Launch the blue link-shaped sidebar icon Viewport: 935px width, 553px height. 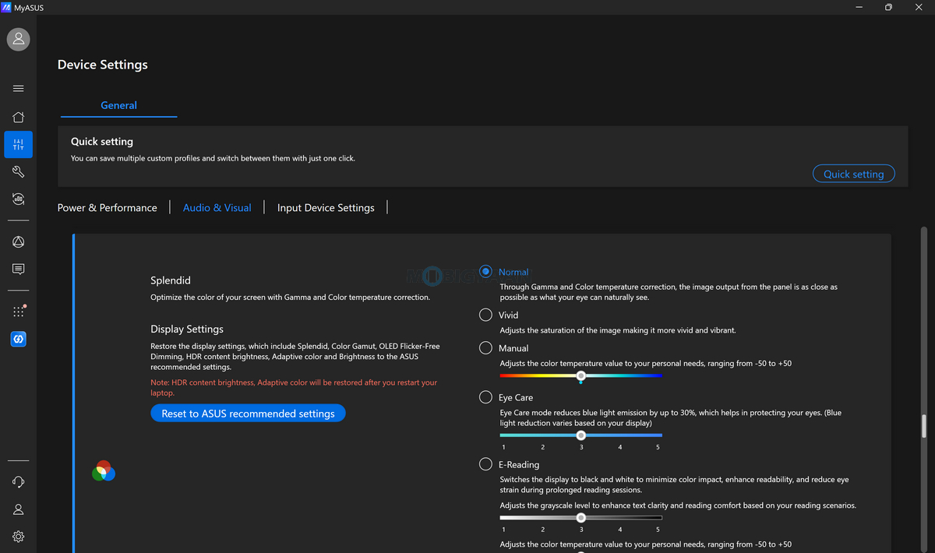(19, 339)
